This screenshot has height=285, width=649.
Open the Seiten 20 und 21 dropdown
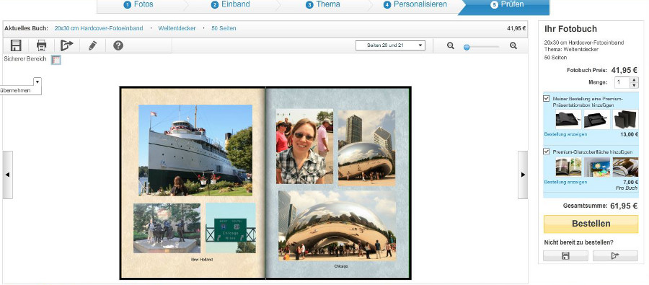click(390, 45)
